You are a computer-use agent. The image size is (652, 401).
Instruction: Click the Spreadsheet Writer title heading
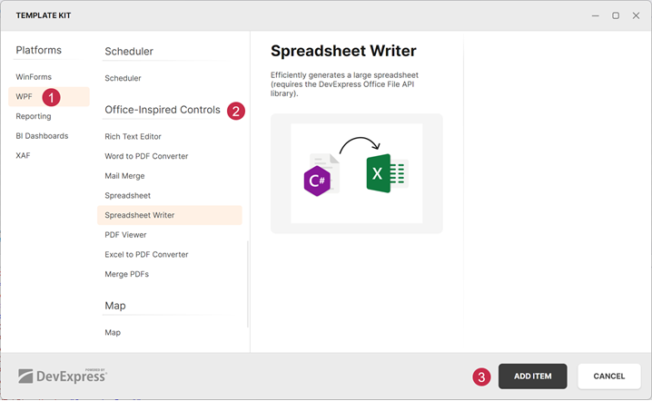click(x=343, y=51)
